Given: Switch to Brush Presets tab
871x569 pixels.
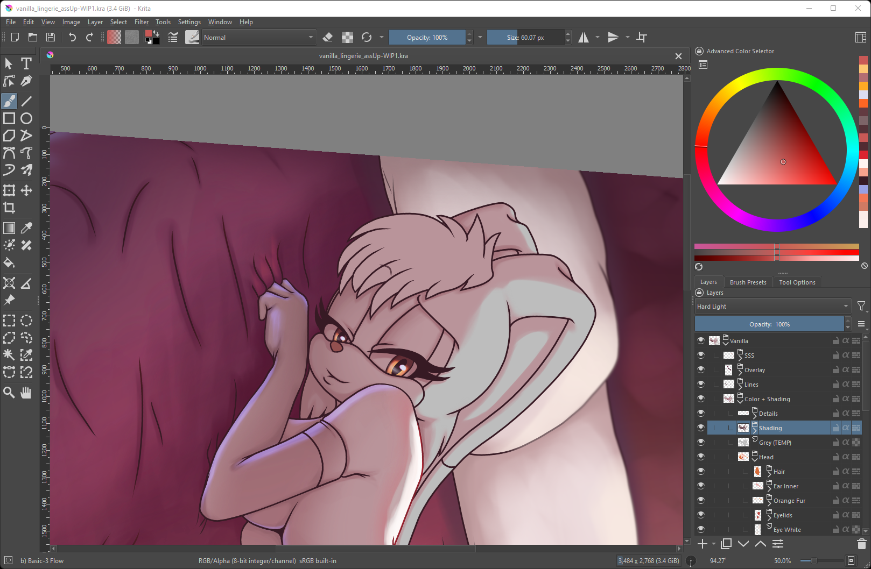Looking at the screenshot, I should pos(748,282).
